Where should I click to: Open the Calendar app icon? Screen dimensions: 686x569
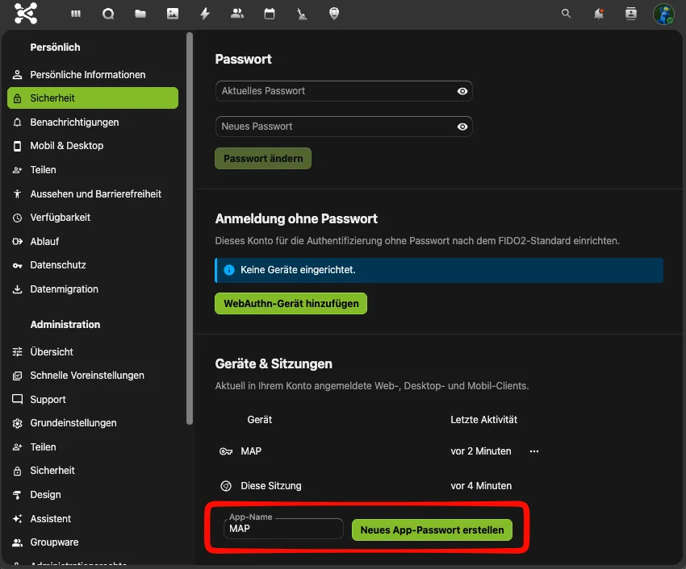[x=270, y=14]
